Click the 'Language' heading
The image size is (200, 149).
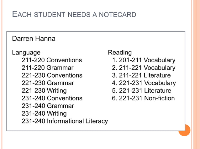26,53
